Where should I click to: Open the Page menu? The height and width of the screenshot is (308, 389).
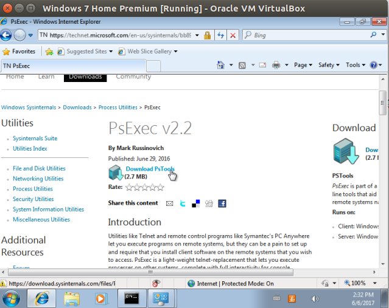pos(303,65)
